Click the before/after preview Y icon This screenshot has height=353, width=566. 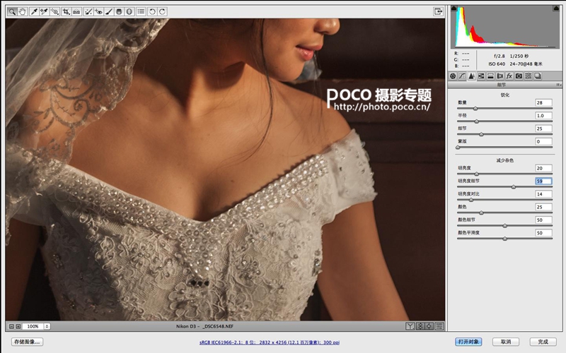tap(410, 326)
